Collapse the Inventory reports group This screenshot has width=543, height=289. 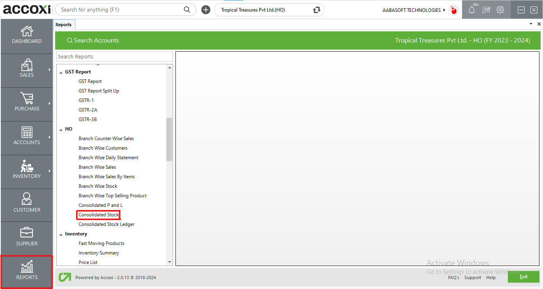coord(61,234)
